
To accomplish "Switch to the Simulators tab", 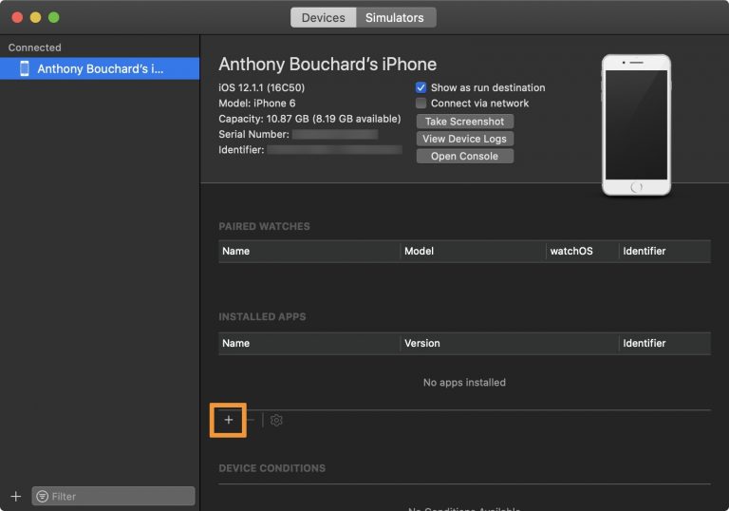I will point(395,17).
